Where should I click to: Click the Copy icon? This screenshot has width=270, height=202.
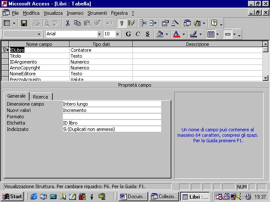[x=77, y=23]
